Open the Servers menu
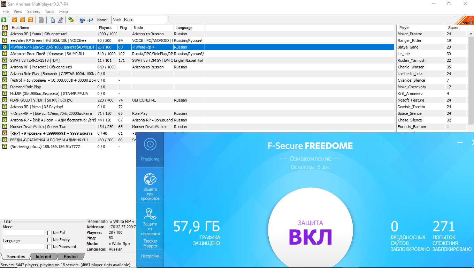 (x=33, y=12)
